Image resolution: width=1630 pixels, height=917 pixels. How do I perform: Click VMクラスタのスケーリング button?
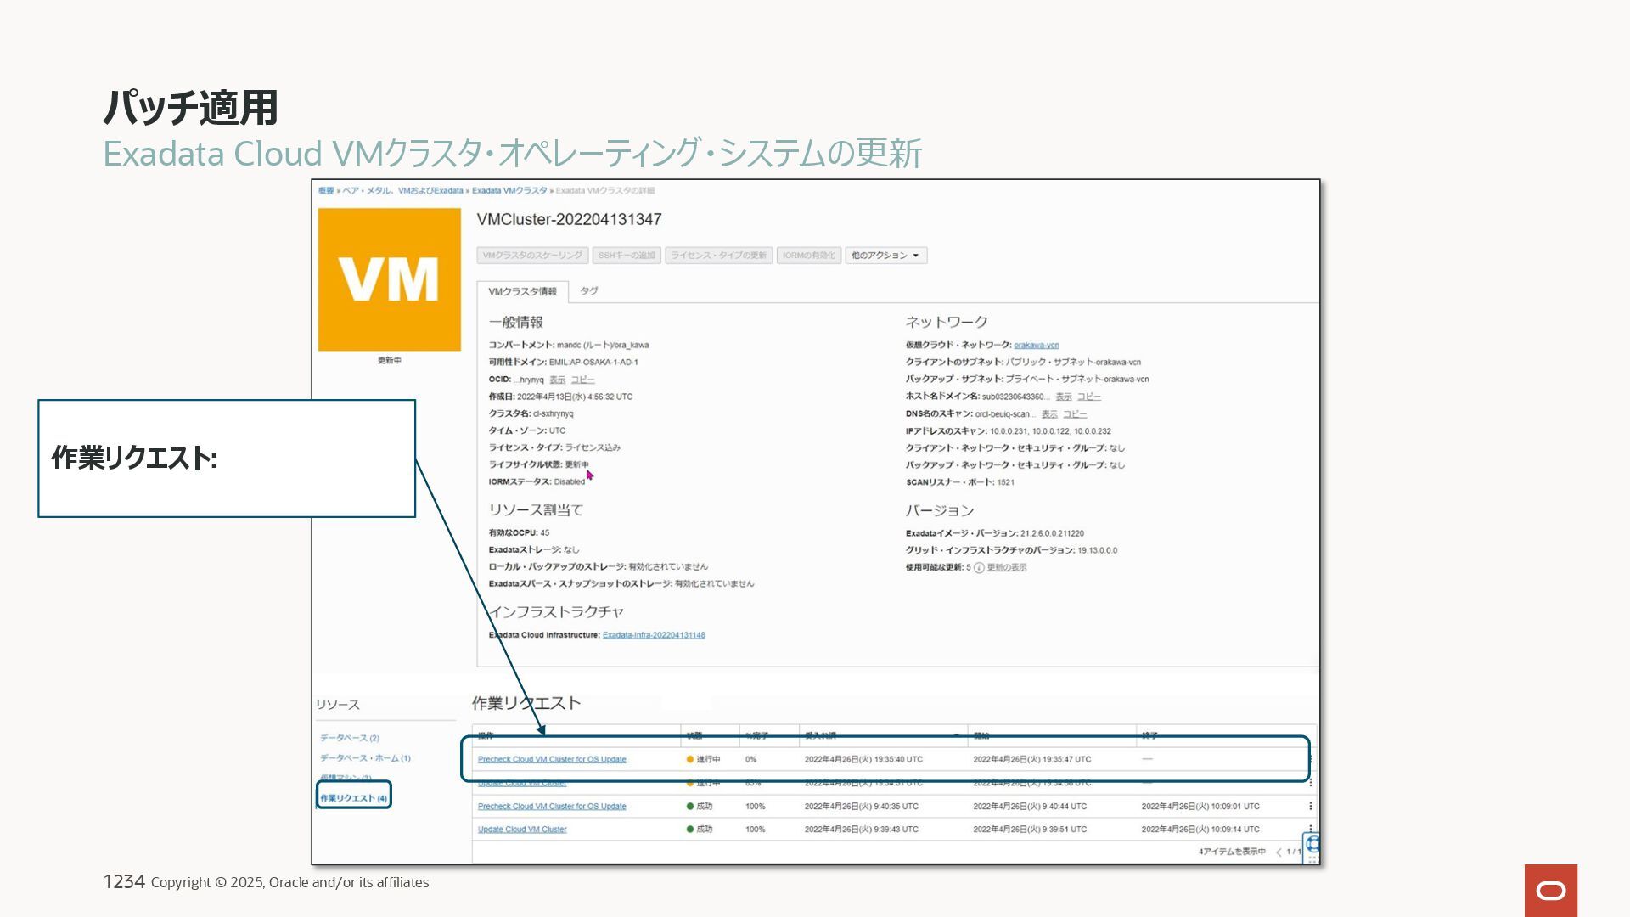pyautogui.click(x=532, y=256)
